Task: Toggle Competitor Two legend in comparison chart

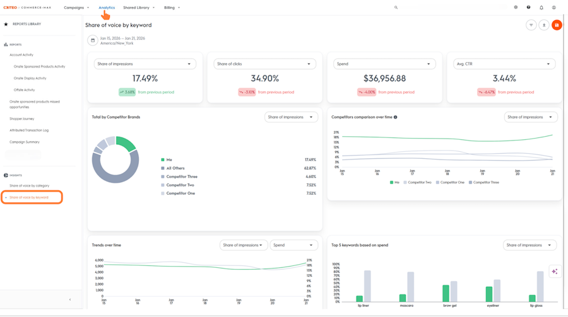Action: click(x=417, y=182)
